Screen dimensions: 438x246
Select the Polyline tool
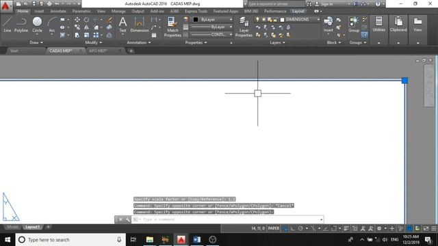(21, 25)
